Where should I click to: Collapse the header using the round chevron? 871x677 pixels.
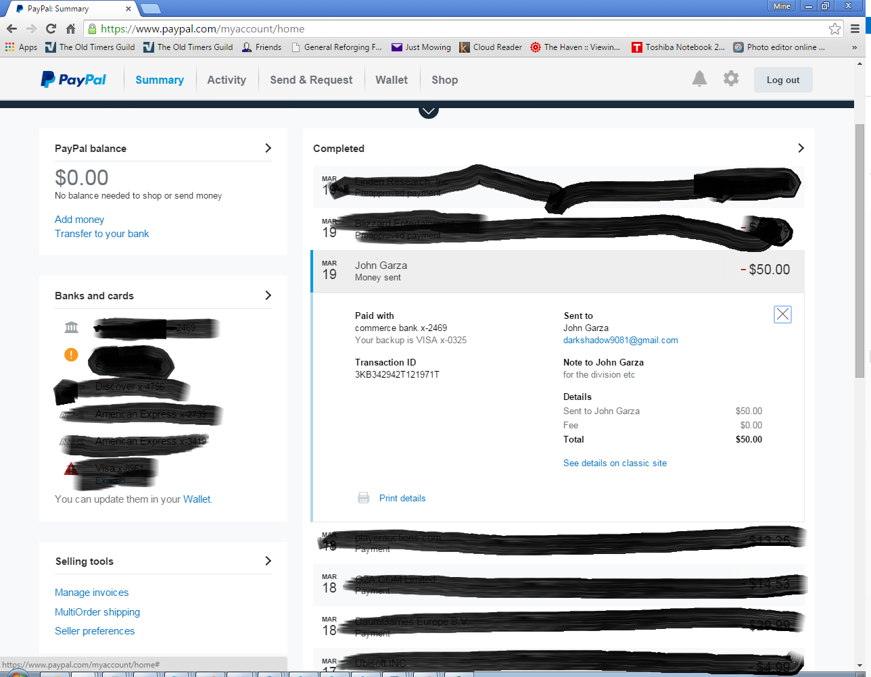click(429, 110)
